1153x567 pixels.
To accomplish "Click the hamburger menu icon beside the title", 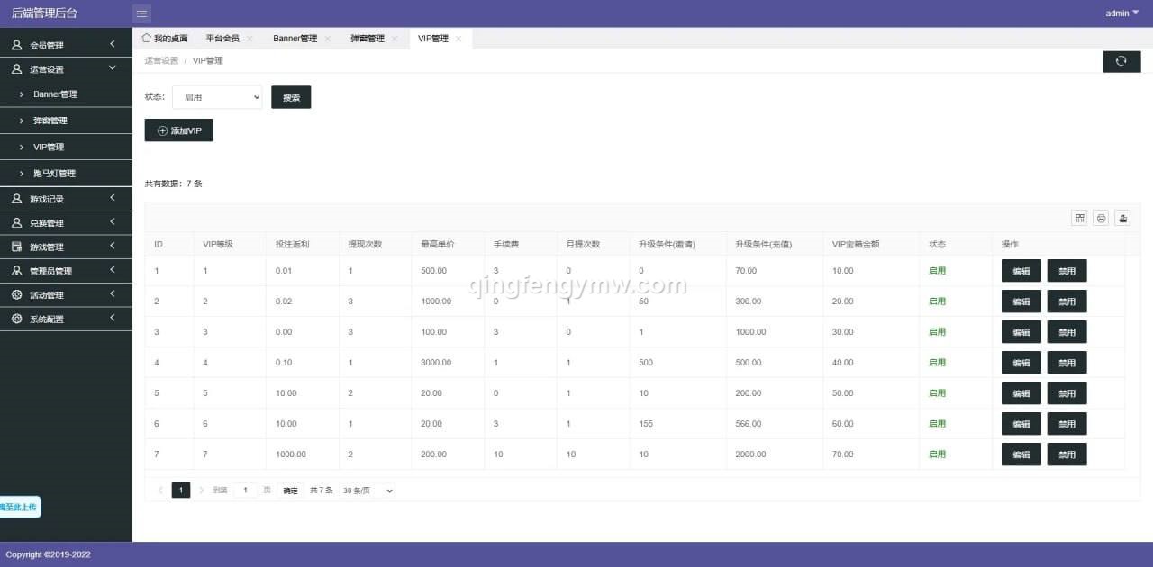I will [141, 13].
